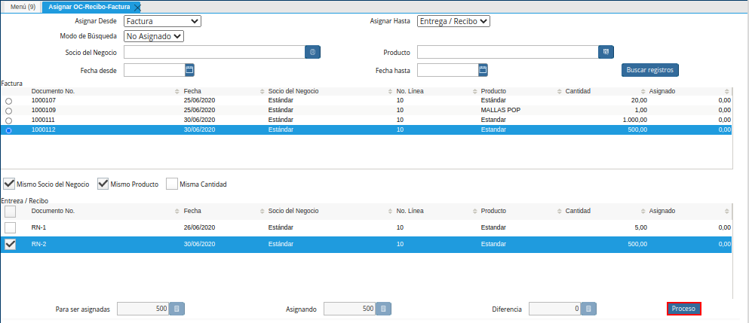Select radio button for invoice 1000107
The height and width of the screenshot is (323, 749).
[8, 101]
